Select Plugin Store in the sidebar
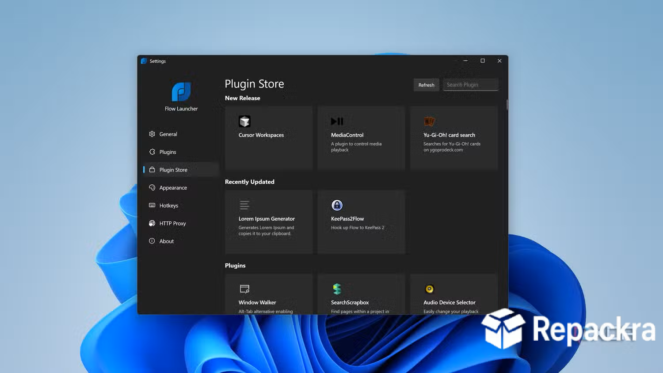 pos(181,170)
